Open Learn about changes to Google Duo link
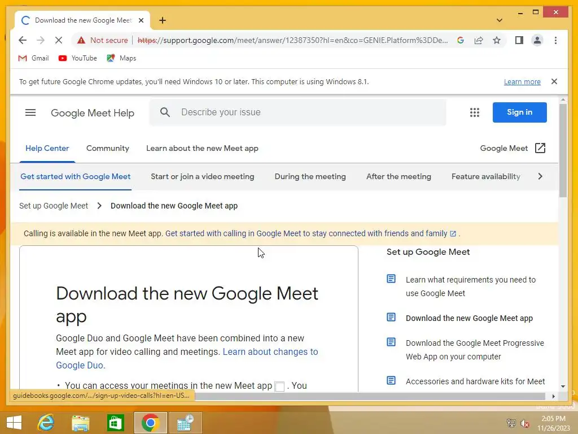The width and height of the screenshot is (578, 434). pyautogui.click(x=187, y=358)
